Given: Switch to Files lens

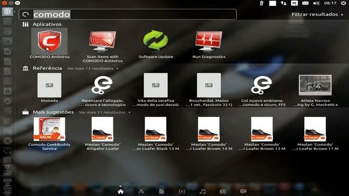Looking at the screenshot, I should [161, 191].
